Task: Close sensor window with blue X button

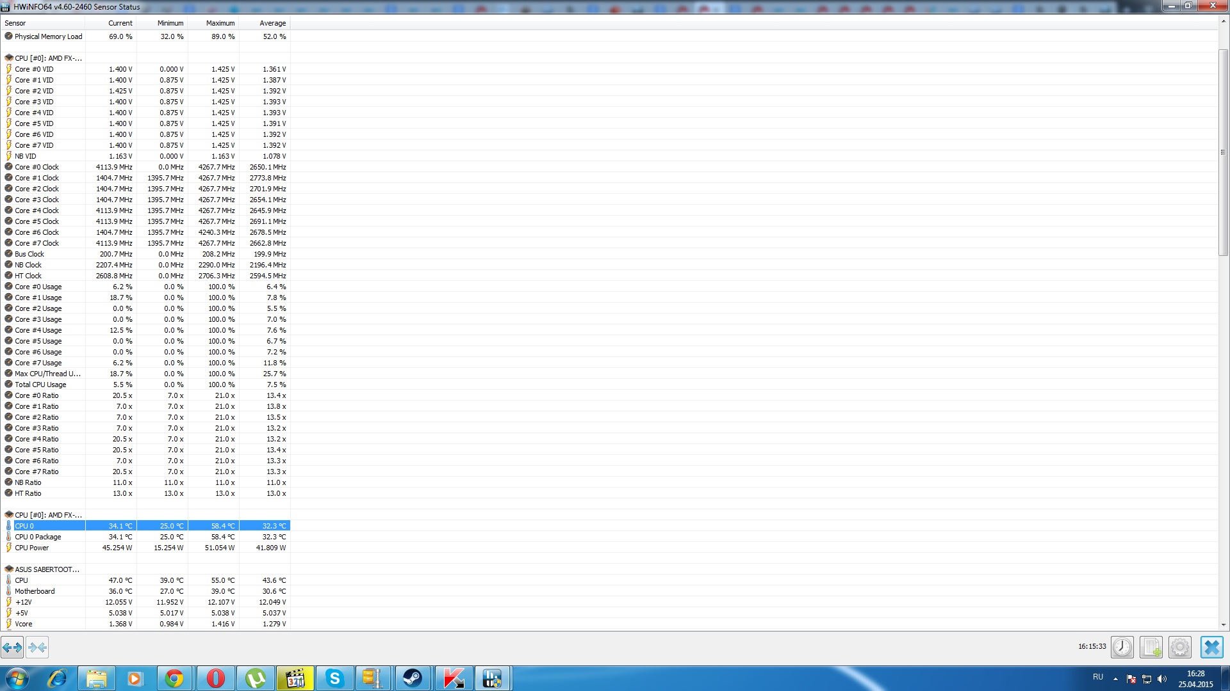Action: coord(1211,647)
